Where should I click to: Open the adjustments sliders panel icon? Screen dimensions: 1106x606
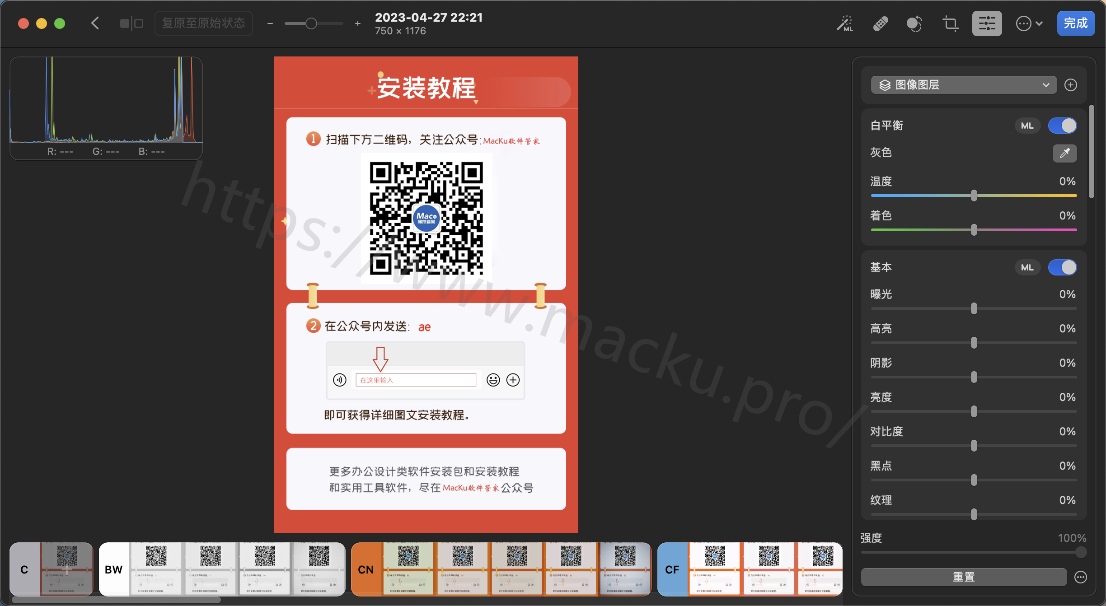coord(987,23)
